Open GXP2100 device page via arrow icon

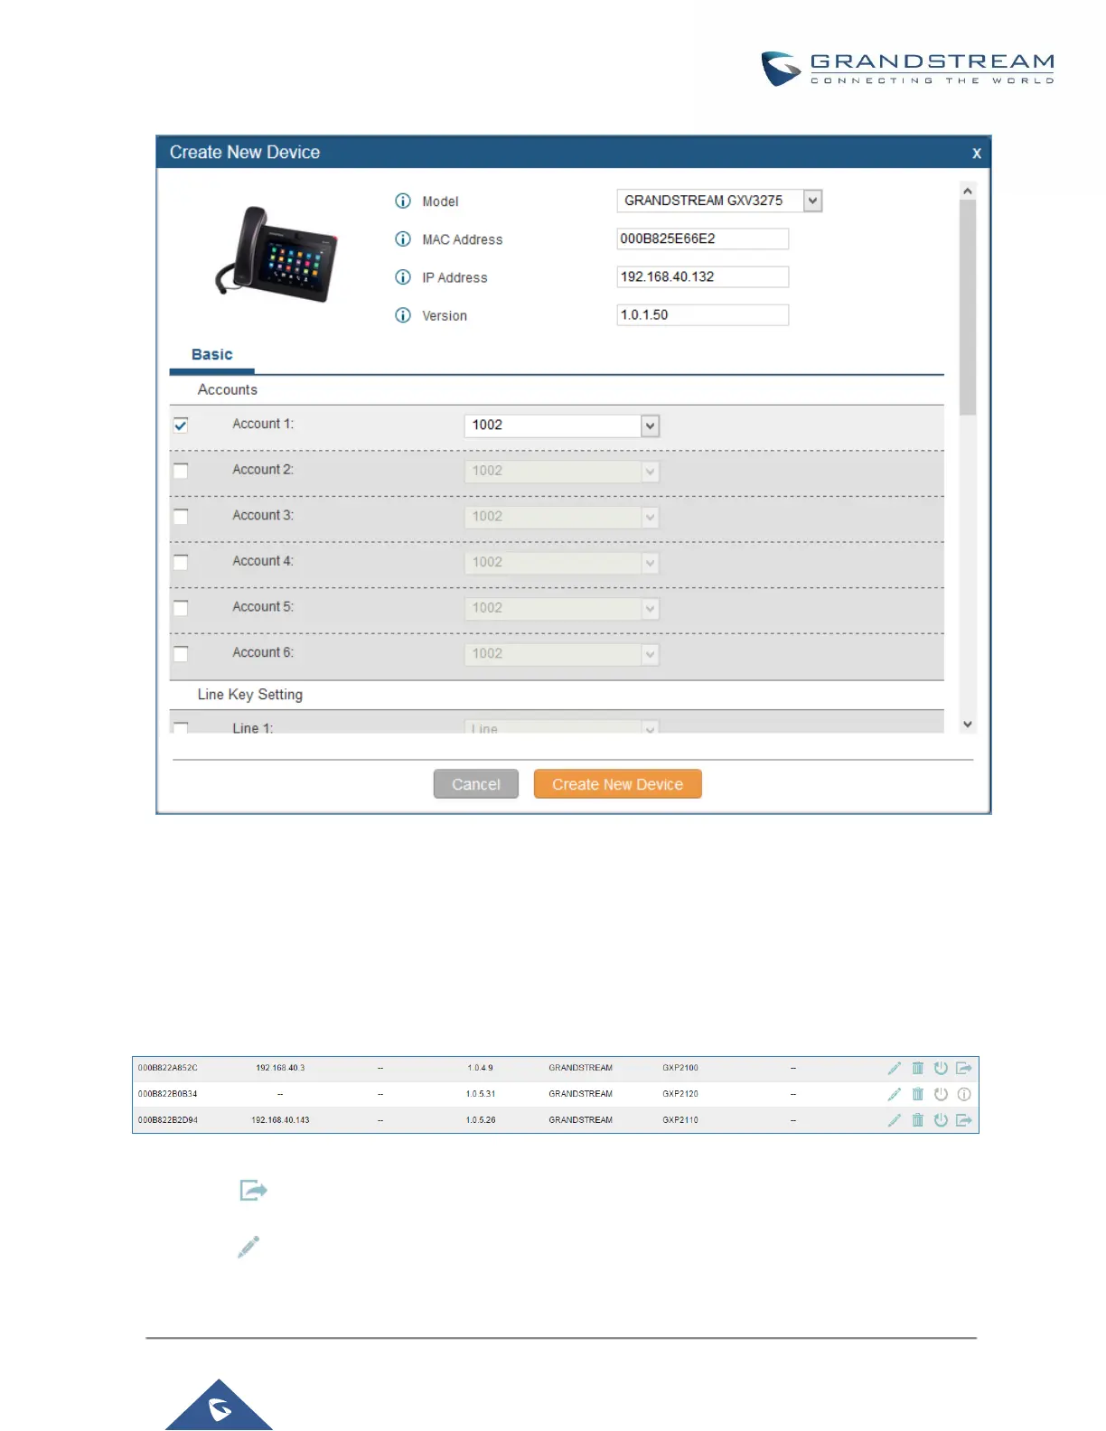[x=964, y=1068]
